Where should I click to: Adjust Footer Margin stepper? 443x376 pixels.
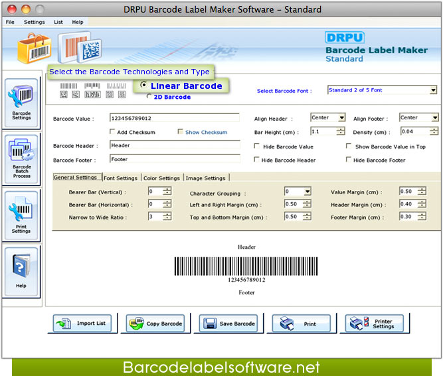click(x=422, y=216)
